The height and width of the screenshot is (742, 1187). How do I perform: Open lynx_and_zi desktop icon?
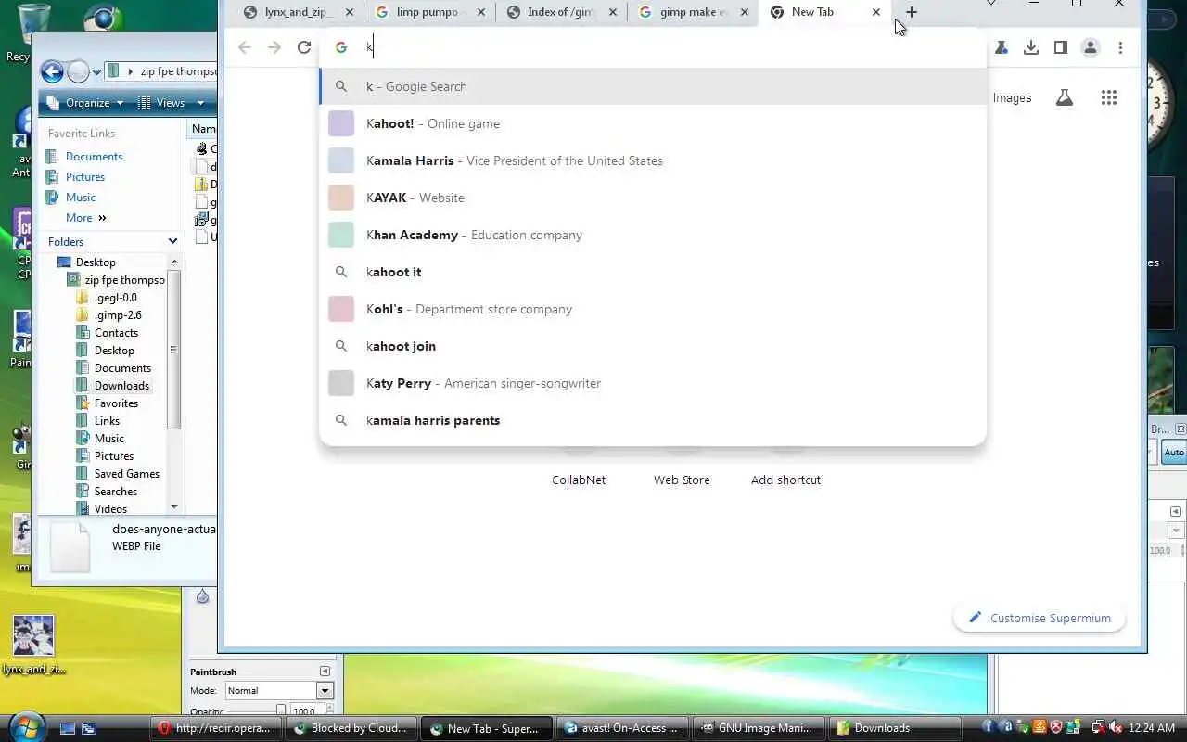pos(33,646)
